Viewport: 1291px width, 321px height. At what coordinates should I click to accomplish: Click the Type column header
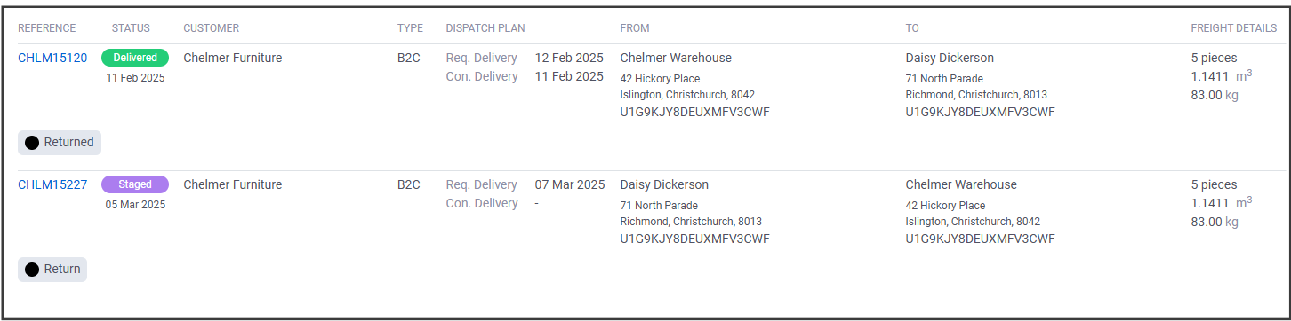coord(410,28)
